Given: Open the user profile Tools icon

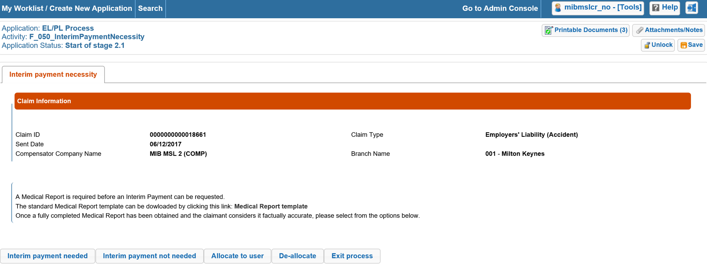Looking at the screenshot, I should 629,7.
